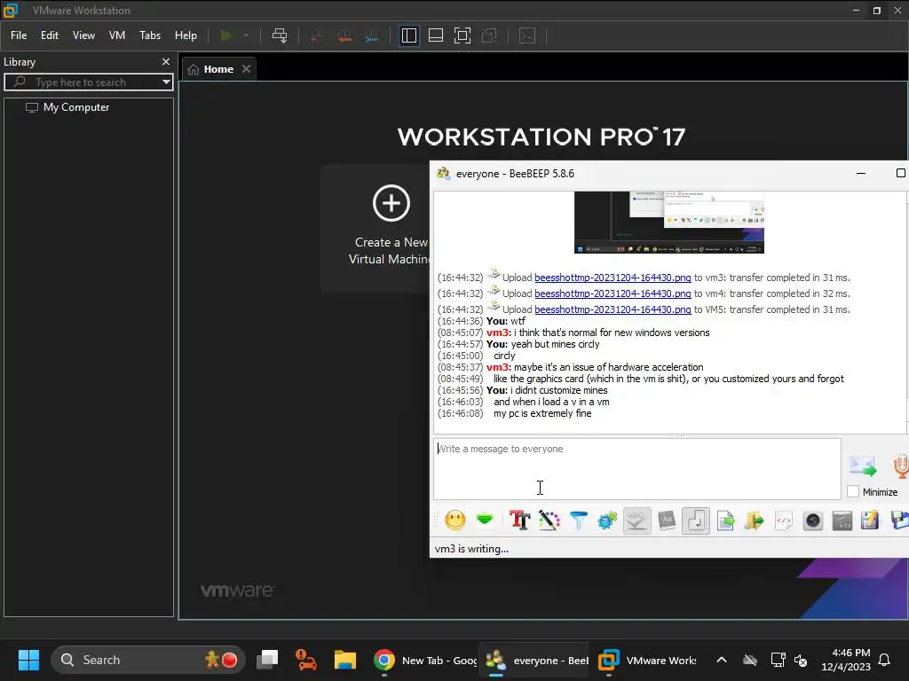Toggle the ABC spell checking button
909x681 pixels.
[636, 520]
